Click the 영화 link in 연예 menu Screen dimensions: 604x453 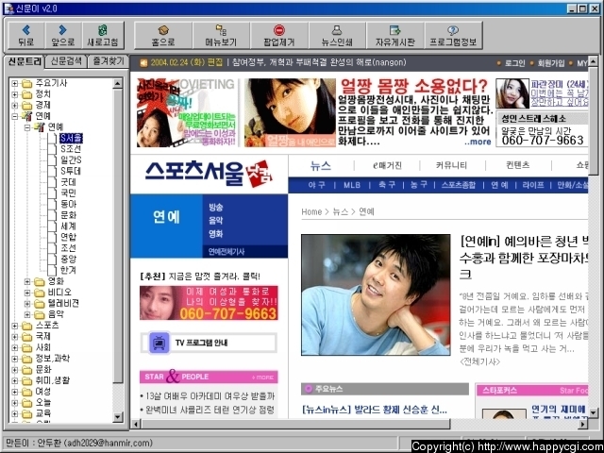click(x=216, y=234)
